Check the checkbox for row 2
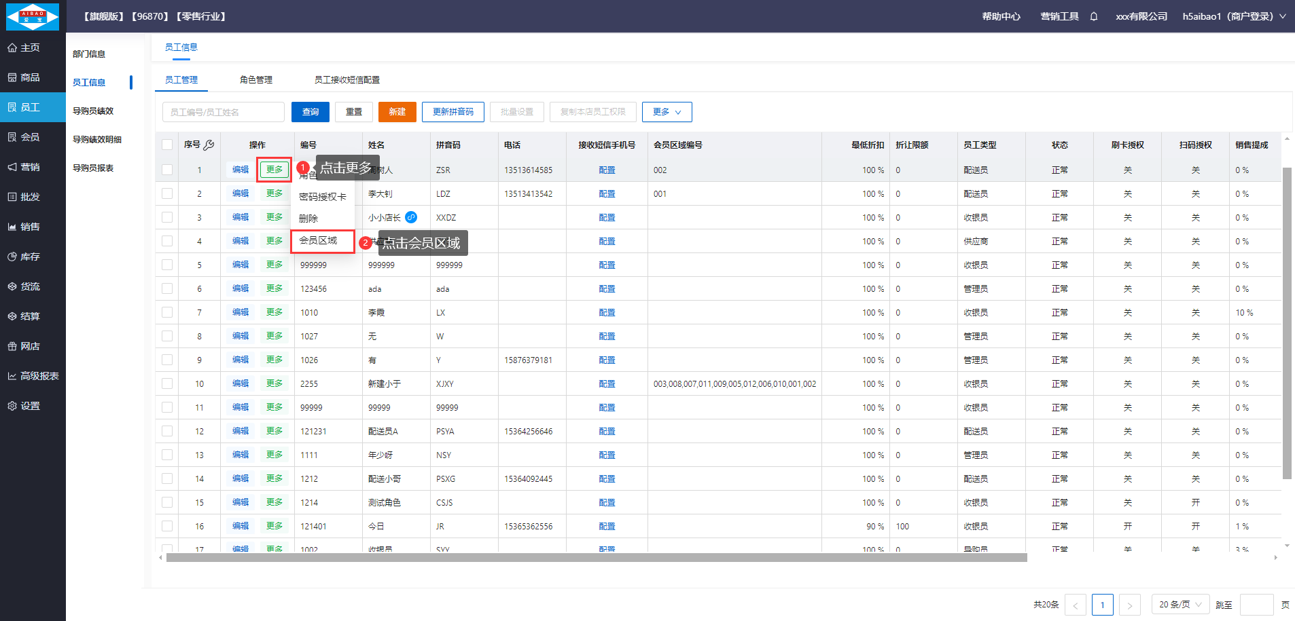 167,193
